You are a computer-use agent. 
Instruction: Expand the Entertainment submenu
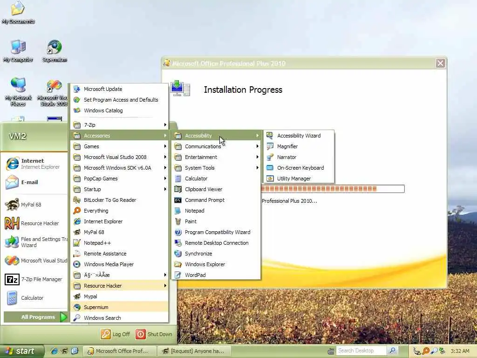click(x=216, y=157)
